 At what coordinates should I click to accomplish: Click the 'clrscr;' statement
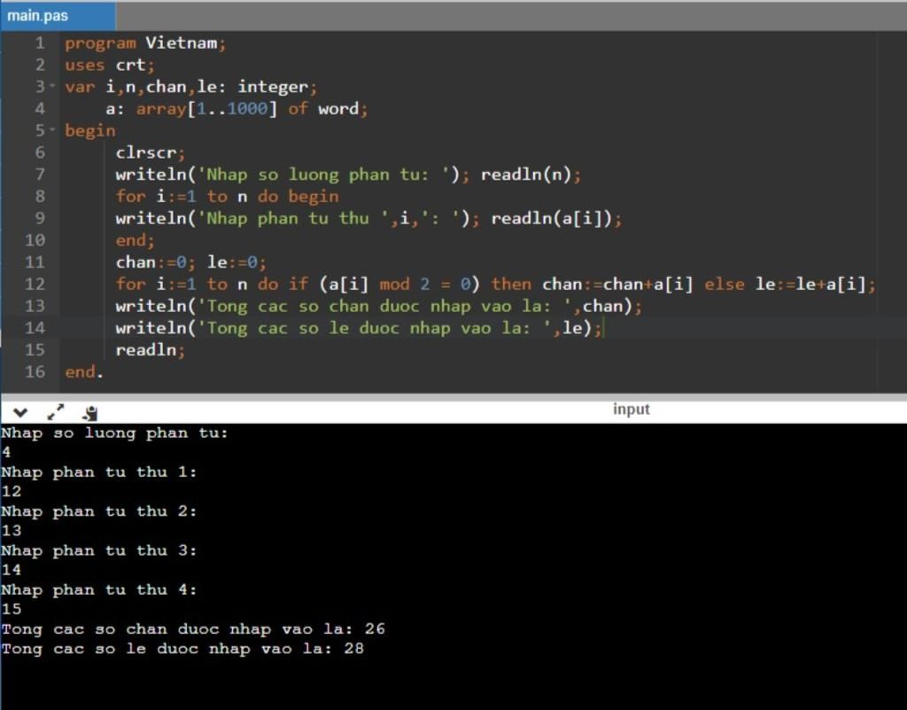click(x=150, y=152)
